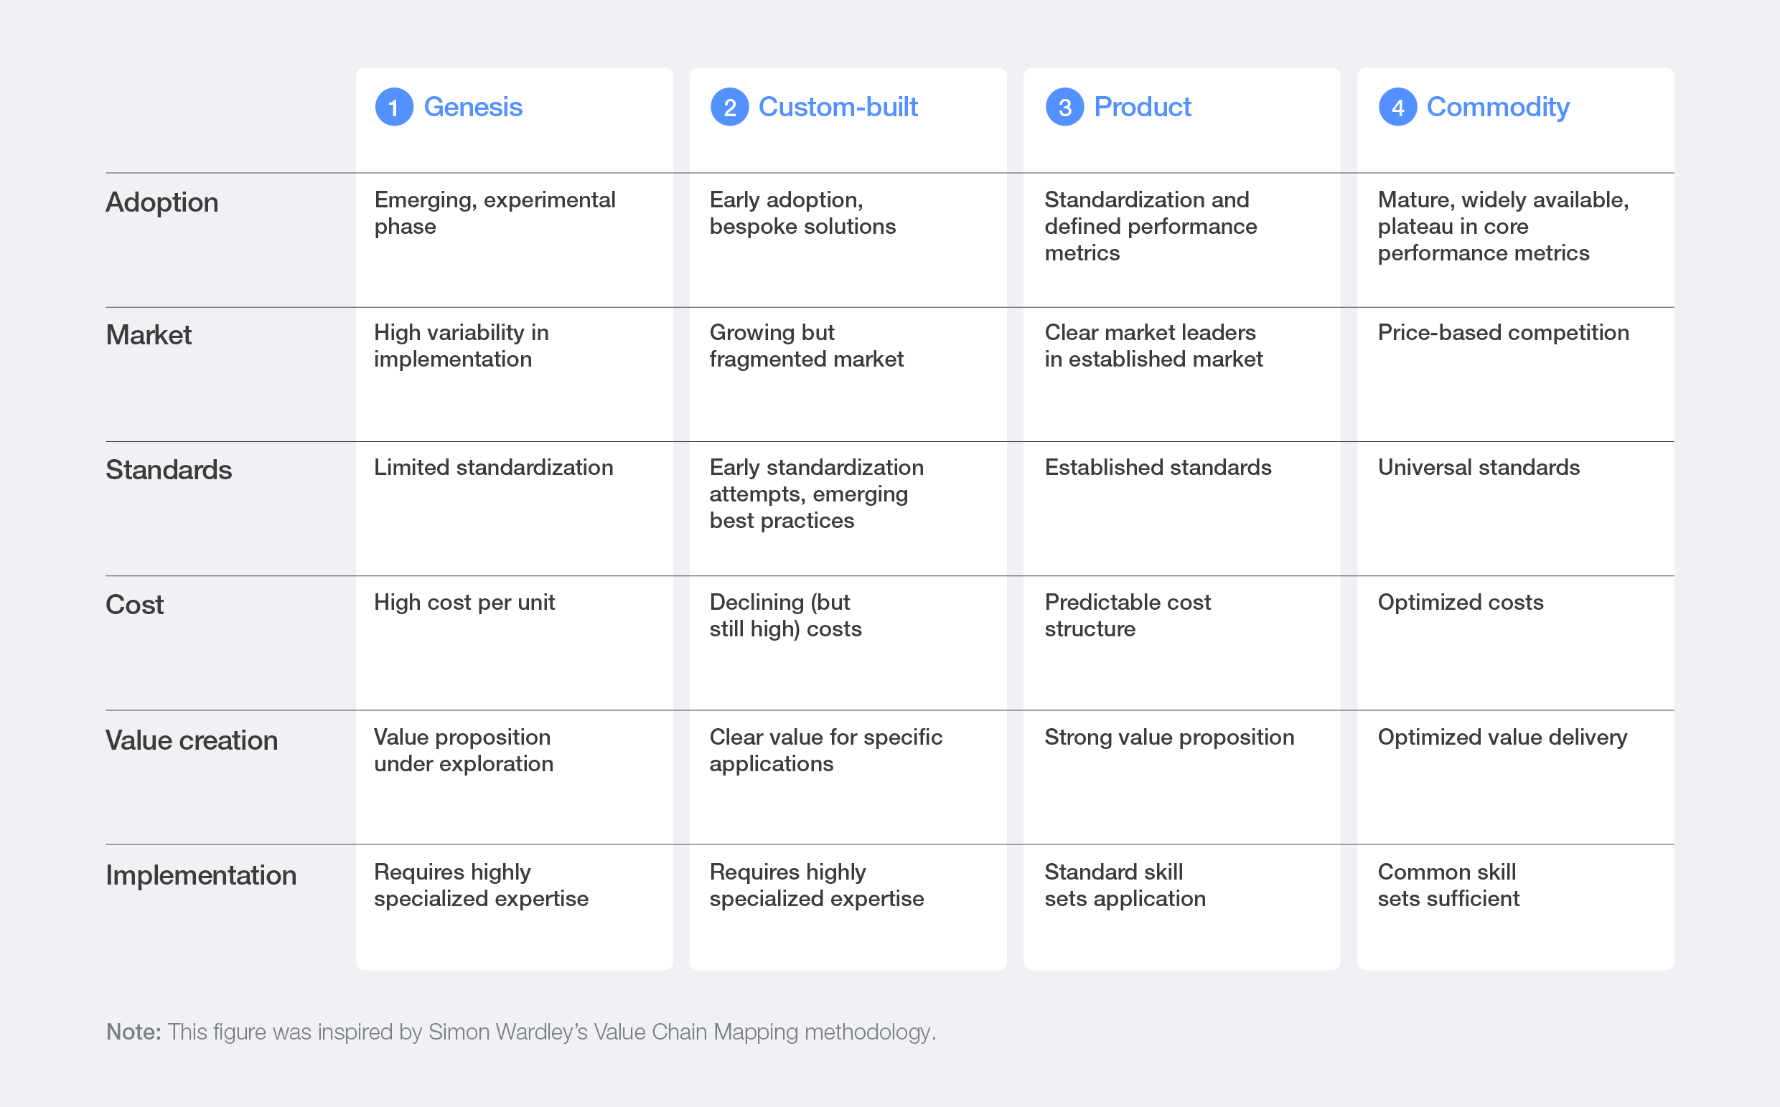The height and width of the screenshot is (1107, 1780).
Task: Click the Market row label
Action: click(149, 335)
